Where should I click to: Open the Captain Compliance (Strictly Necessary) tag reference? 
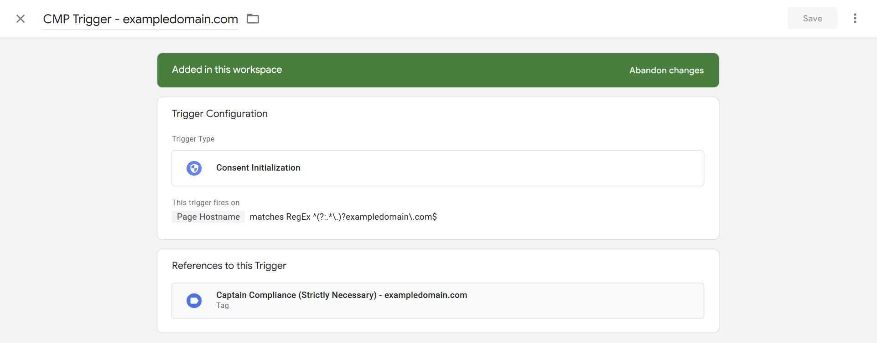pos(342,295)
